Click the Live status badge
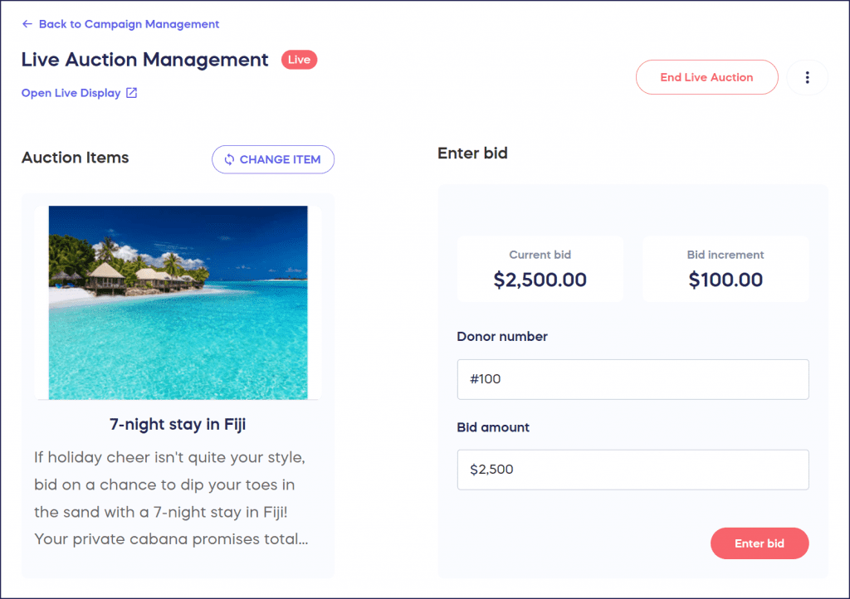850x599 pixels. [x=299, y=59]
